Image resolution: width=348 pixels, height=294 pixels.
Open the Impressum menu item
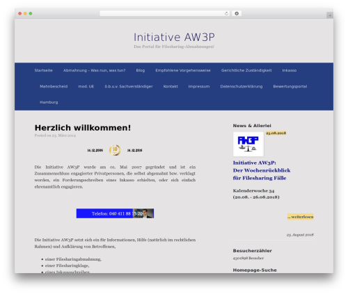pyautogui.click(x=199, y=86)
